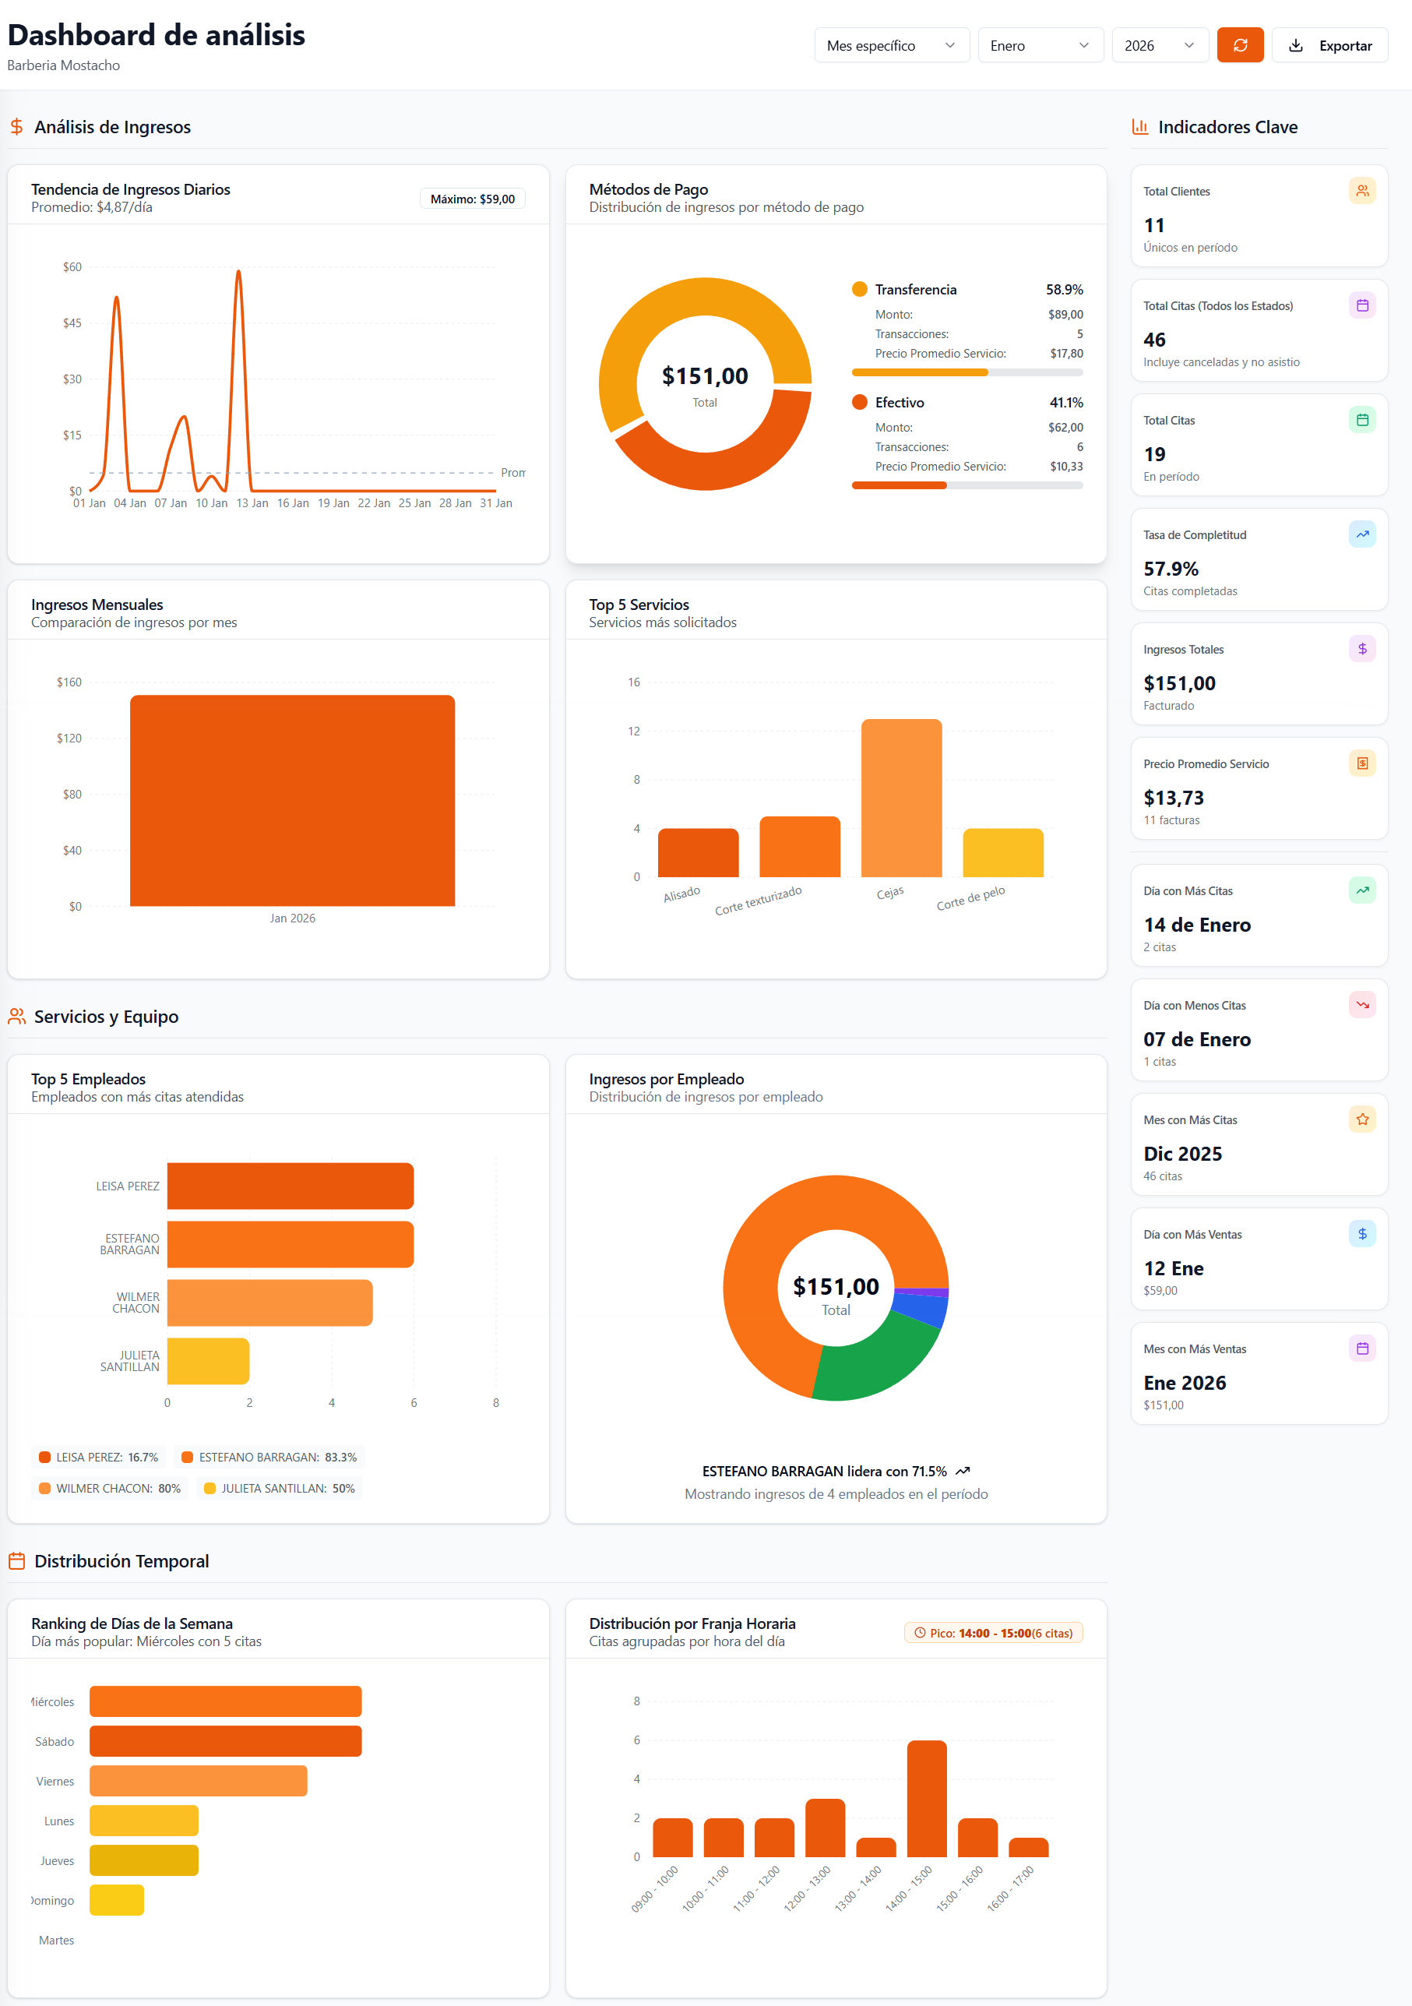Toggle the LEISA PEREZ legend entry
1412x2006 pixels.
click(x=99, y=1457)
